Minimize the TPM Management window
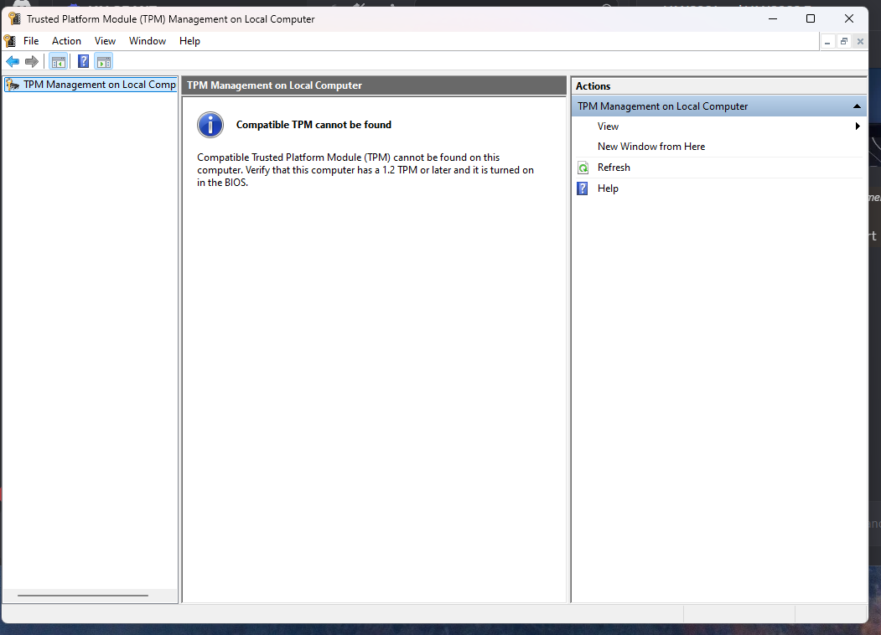Screen dimensions: 881x635 [773, 18]
